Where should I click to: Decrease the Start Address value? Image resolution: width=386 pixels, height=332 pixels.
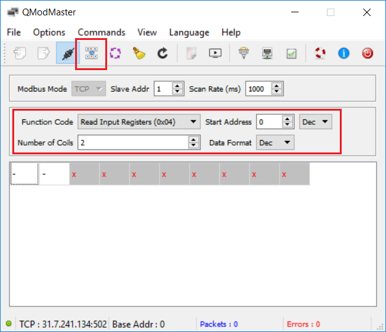pos(287,125)
